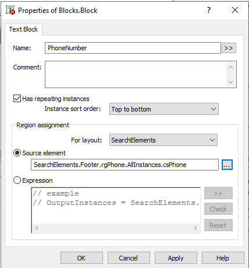Click the comment box down scroll arrow
Image resolution: width=249 pixels, height=268 pixels.
click(230, 82)
